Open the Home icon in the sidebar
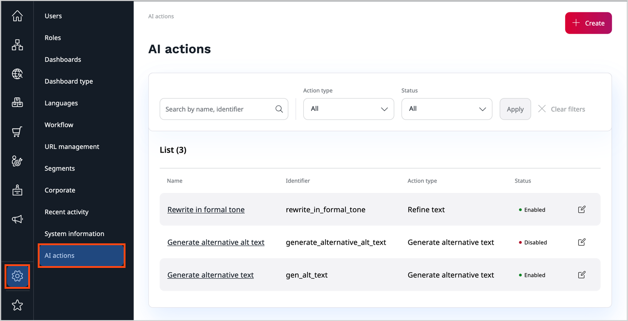 pyautogui.click(x=17, y=15)
